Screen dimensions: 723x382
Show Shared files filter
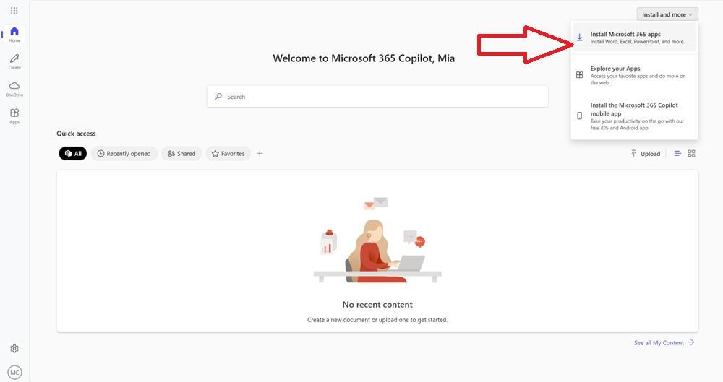pyautogui.click(x=181, y=154)
